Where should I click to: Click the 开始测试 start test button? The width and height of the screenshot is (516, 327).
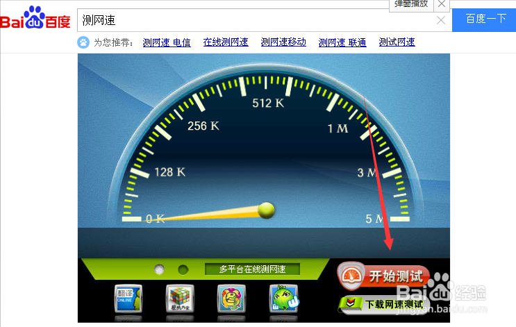pyautogui.click(x=384, y=276)
